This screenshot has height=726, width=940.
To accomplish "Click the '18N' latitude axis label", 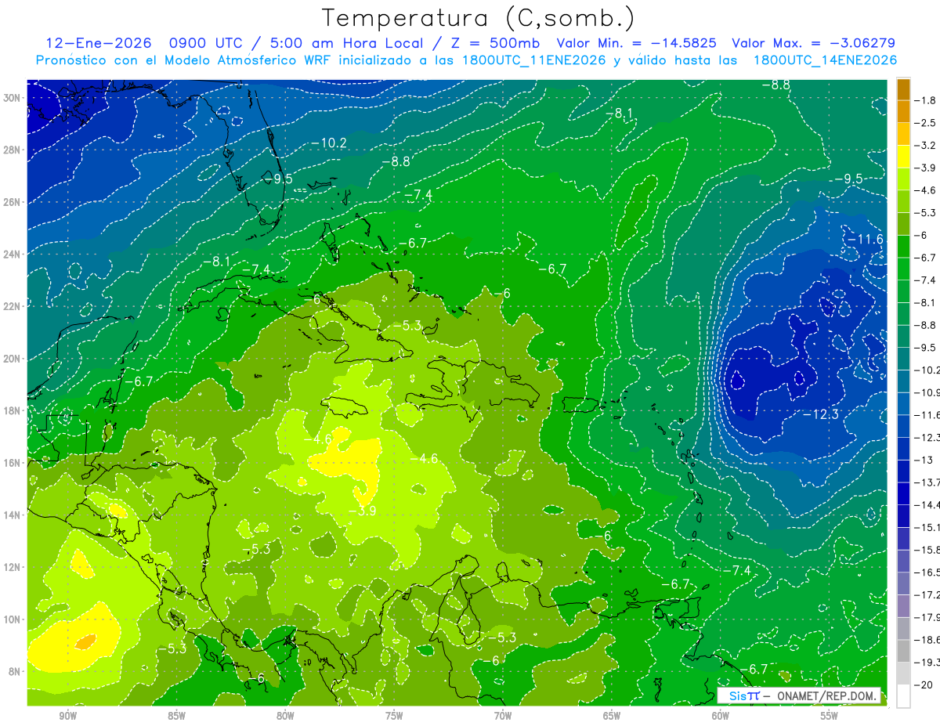I will (x=12, y=410).
